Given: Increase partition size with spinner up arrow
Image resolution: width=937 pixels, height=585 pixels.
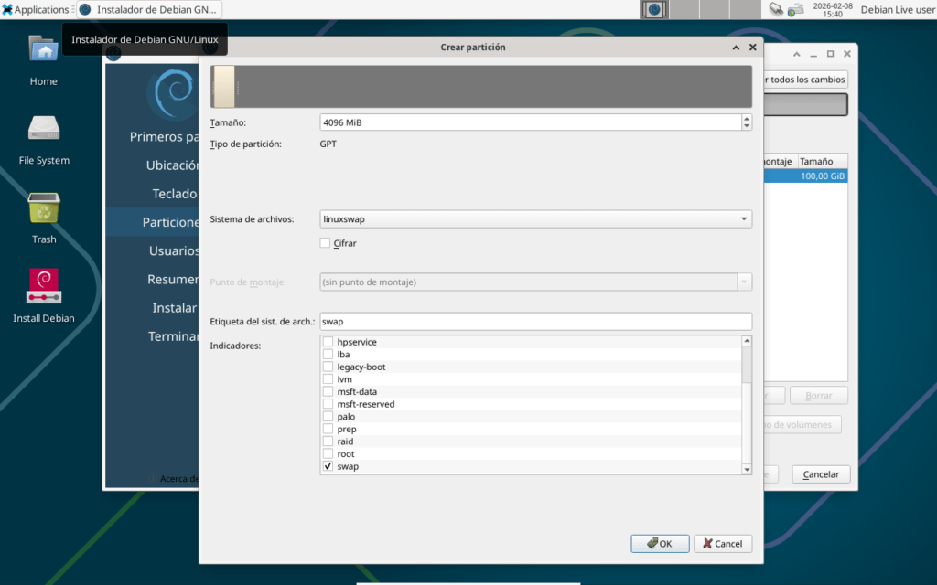Looking at the screenshot, I should (747, 118).
